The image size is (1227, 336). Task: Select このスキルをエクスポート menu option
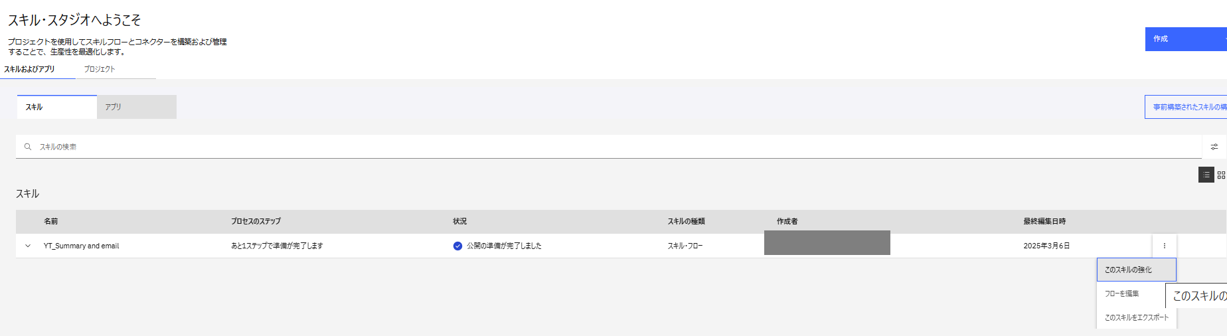[1136, 317]
